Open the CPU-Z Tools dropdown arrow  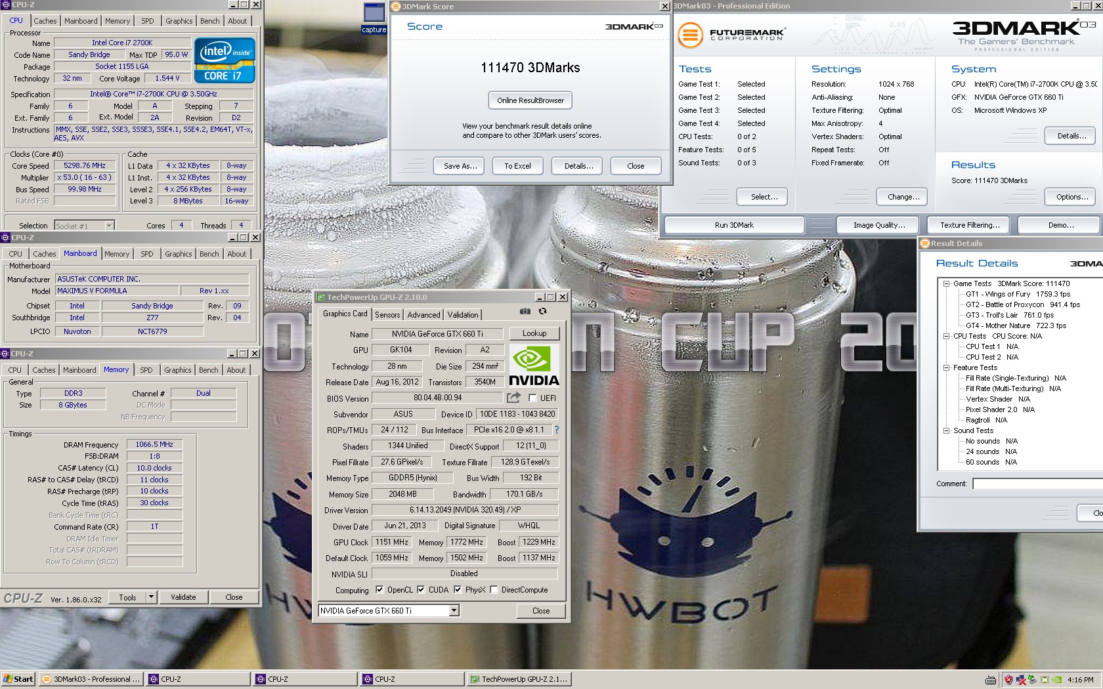(x=151, y=597)
